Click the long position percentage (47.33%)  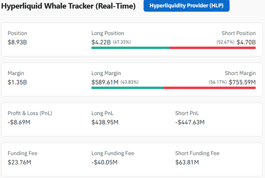click(x=122, y=42)
